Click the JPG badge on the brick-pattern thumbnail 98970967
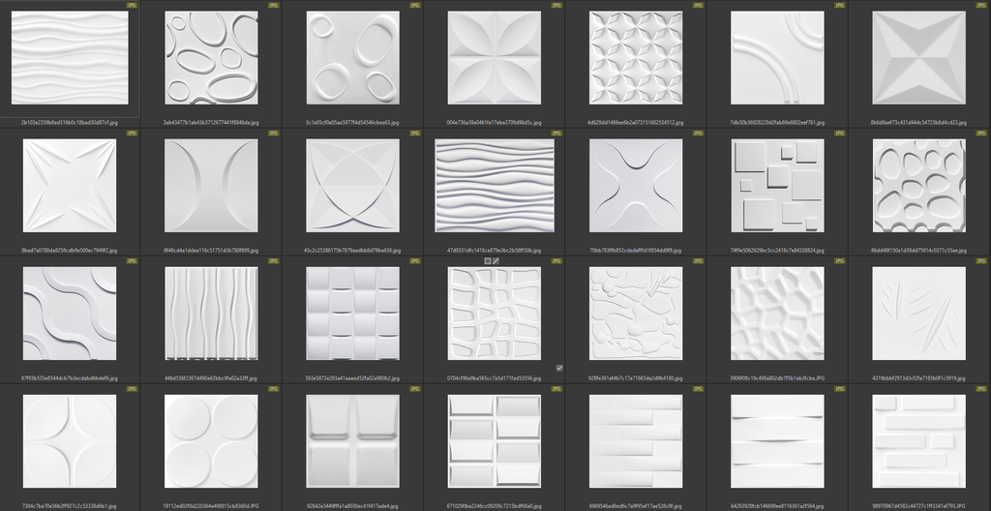This screenshot has width=991, height=511. point(981,388)
